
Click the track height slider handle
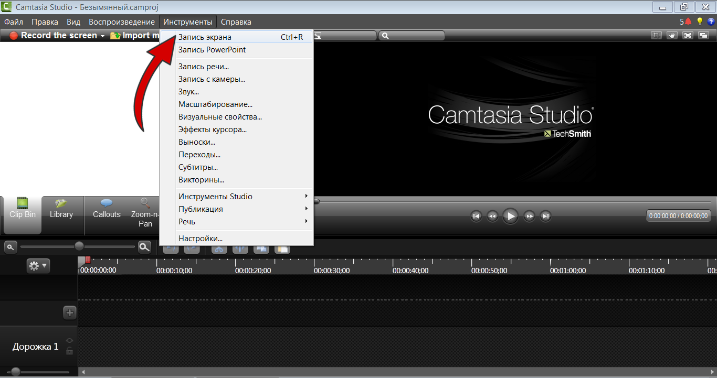[x=16, y=372]
